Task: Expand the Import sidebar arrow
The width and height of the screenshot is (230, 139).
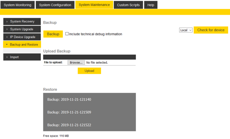Action: pyautogui.click(x=7, y=57)
